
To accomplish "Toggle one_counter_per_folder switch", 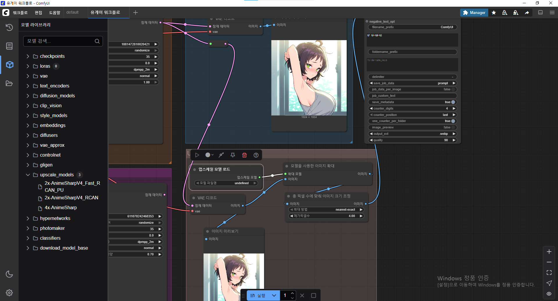I will (x=453, y=121).
